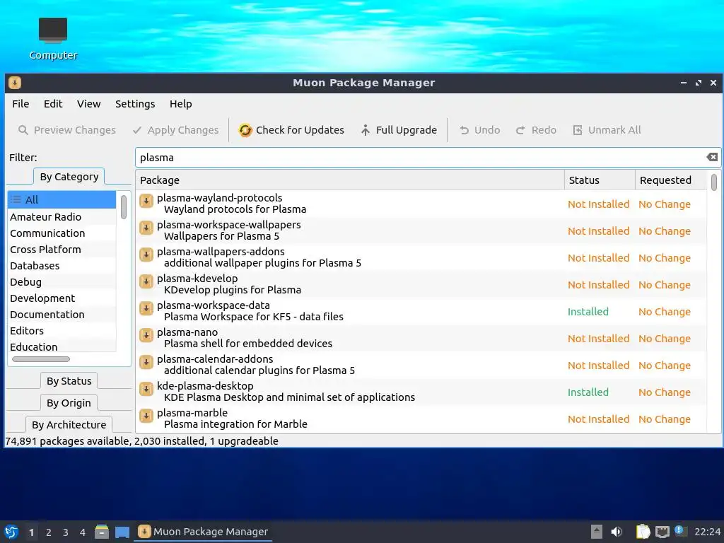Viewport: 724px width, 543px height.
Task: Switch to virtual desktop 4
Action: pyautogui.click(x=83, y=532)
